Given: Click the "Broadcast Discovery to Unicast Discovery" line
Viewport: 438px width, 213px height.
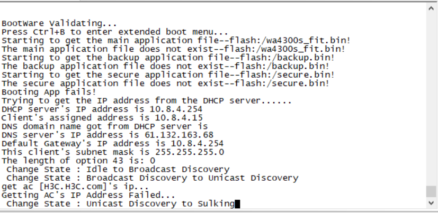Looking at the screenshot, I should (x=152, y=178).
